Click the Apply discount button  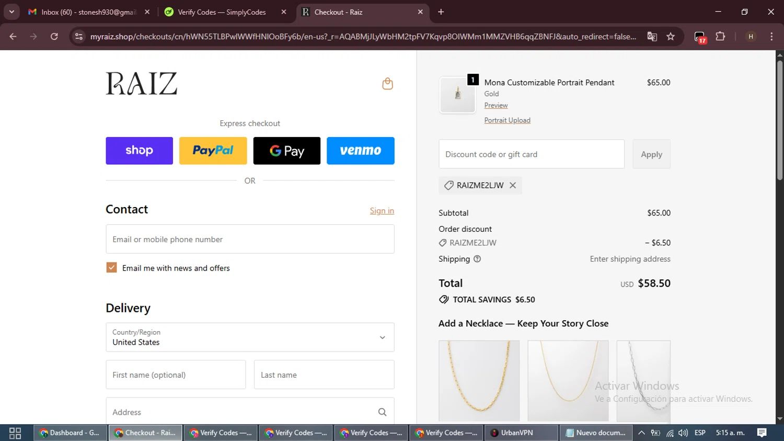point(651,154)
